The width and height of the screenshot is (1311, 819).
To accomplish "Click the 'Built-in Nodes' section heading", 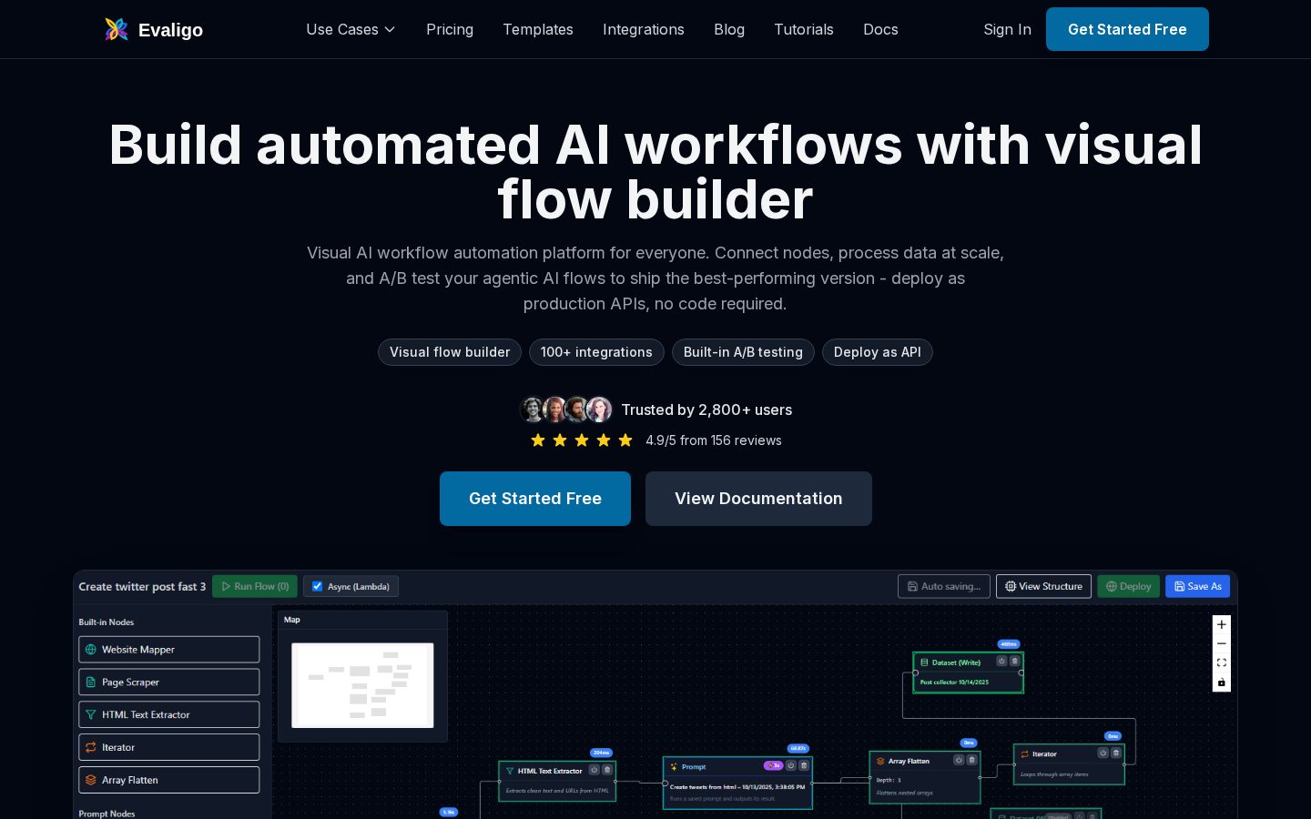I will click(107, 622).
